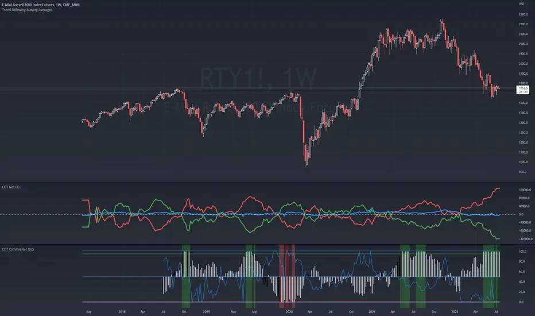Click the 1000.0 price axis label
535x316 pixels.
(x=523, y=162)
